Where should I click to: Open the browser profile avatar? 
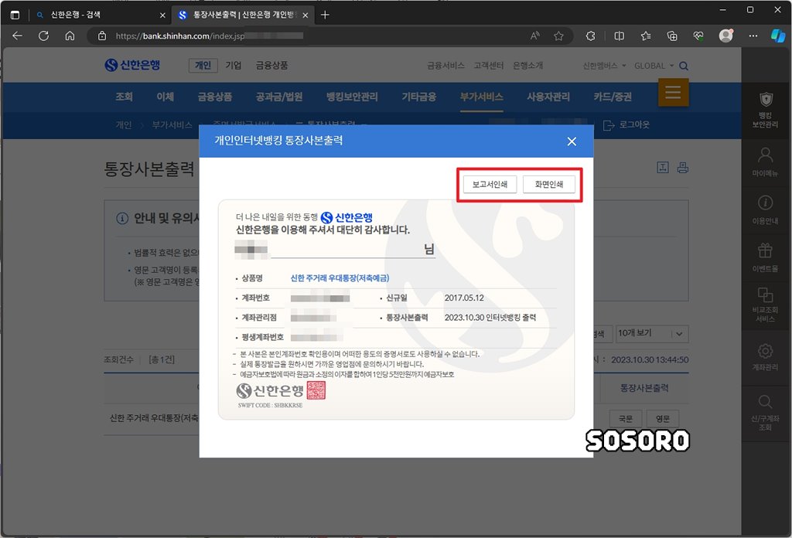725,36
